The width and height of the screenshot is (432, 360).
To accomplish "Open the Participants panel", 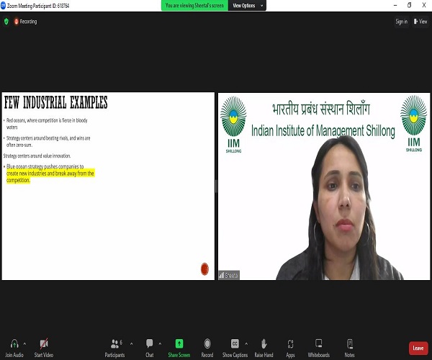I will pyautogui.click(x=115, y=348).
